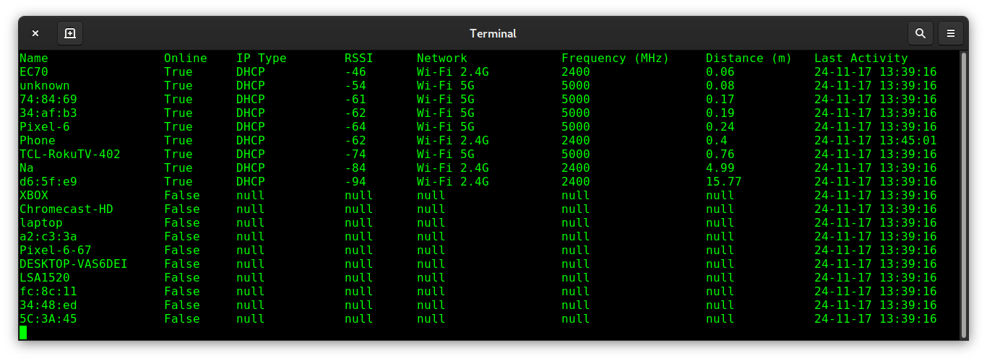Open the hamburger menu button
Image resolution: width=987 pixels, height=361 pixels.
pos(951,33)
